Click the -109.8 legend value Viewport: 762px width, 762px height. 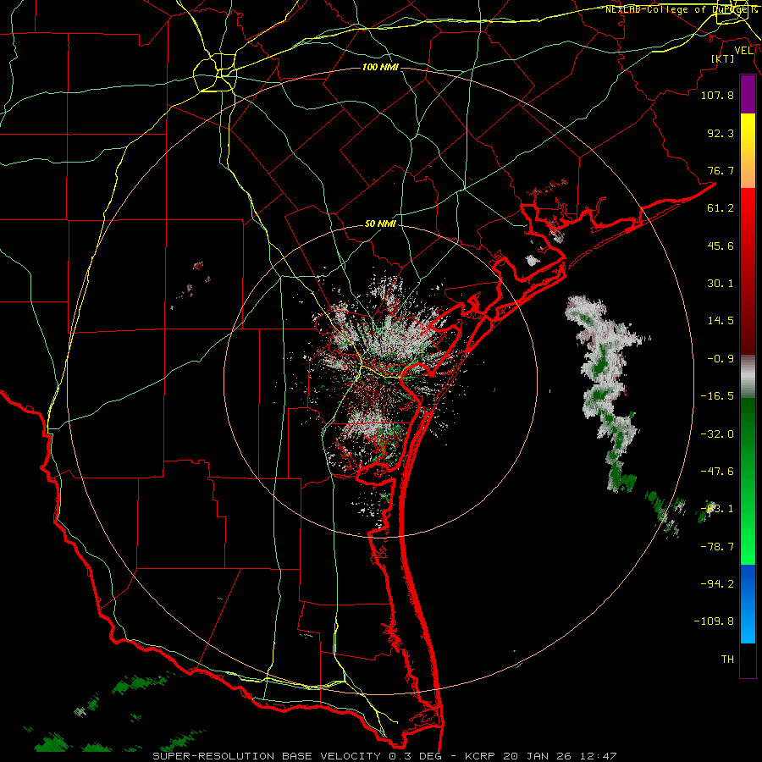[715, 621]
